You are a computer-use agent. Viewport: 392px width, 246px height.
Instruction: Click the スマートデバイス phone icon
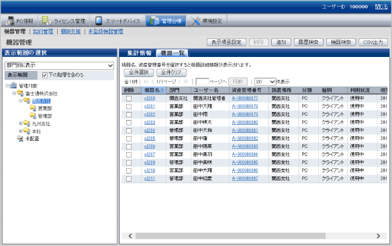(x=99, y=21)
